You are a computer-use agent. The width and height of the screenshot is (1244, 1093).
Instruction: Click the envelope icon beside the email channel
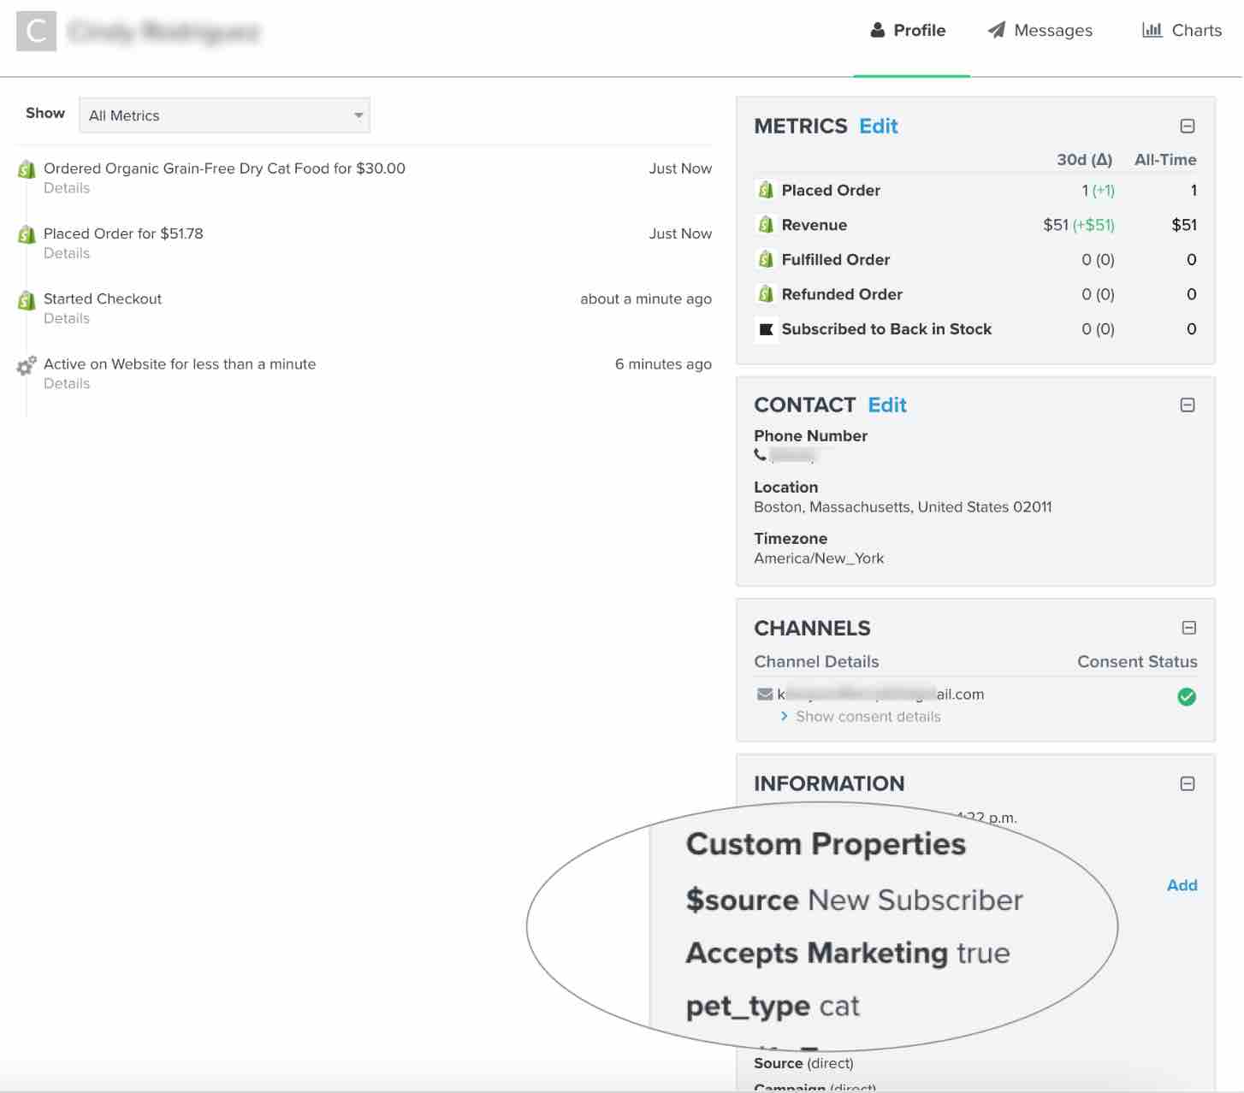(764, 694)
